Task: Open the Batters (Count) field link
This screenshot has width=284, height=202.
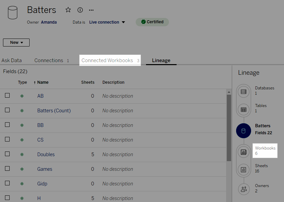Action: tap(54, 111)
